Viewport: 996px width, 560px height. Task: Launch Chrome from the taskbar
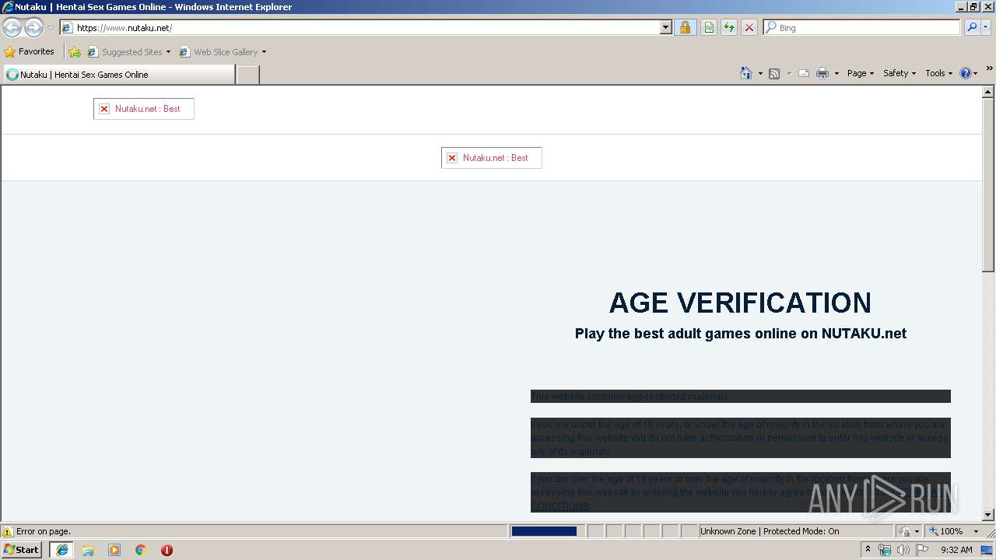(x=141, y=550)
